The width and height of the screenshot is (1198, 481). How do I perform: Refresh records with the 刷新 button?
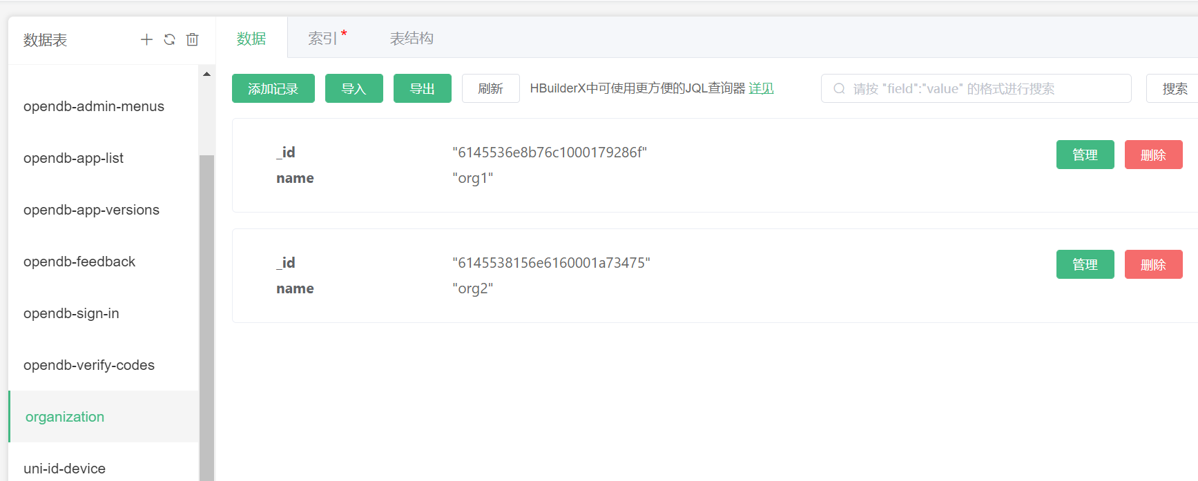click(x=490, y=88)
